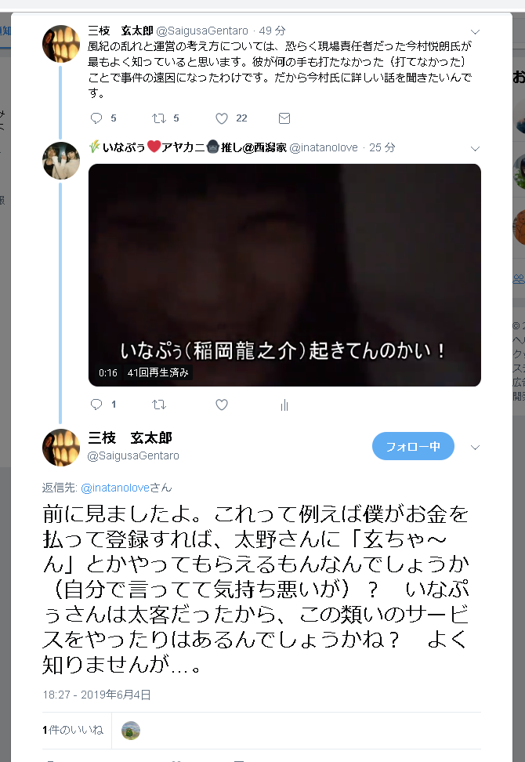525x762 pixels.
Task: Play the embedded 0:16 video
Action: [x=284, y=275]
